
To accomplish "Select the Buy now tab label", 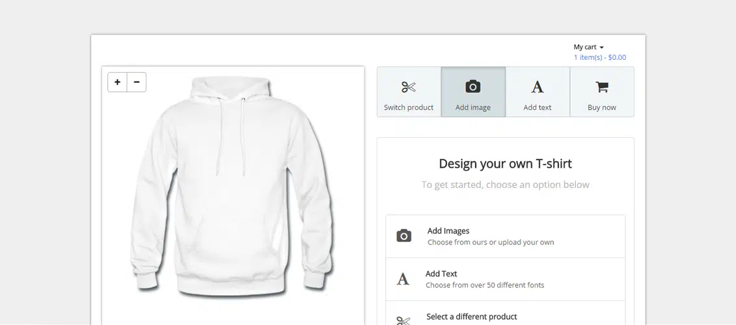I will click(x=601, y=107).
